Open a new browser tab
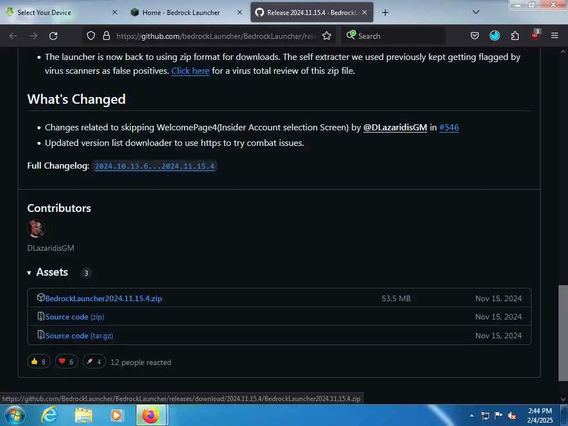 click(385, 13)
